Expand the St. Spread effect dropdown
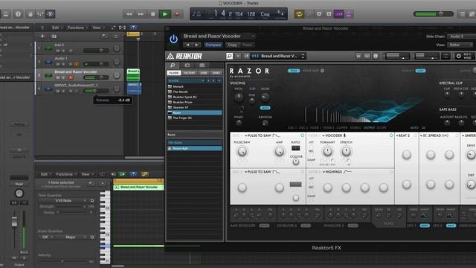 (434, 135)
